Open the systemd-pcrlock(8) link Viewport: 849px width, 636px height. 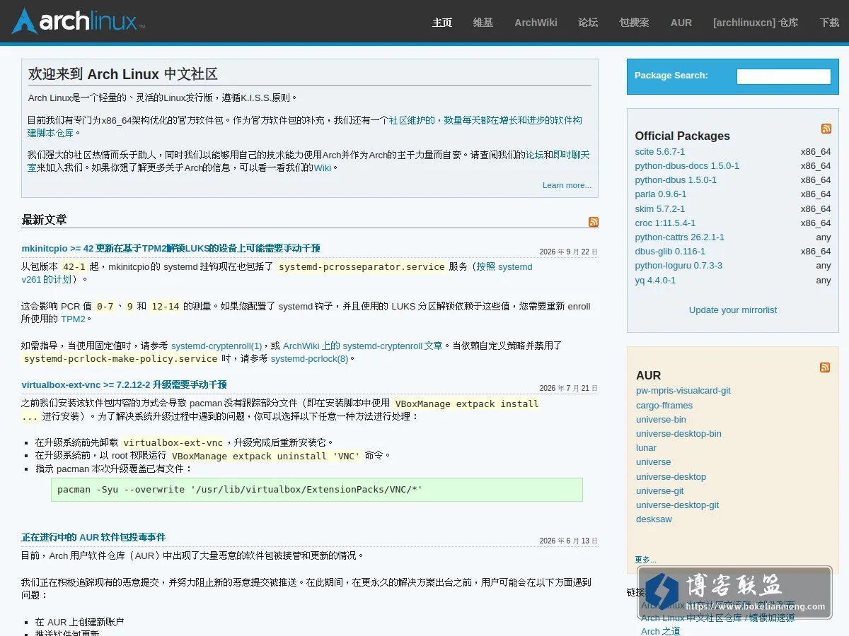(309, 359)
